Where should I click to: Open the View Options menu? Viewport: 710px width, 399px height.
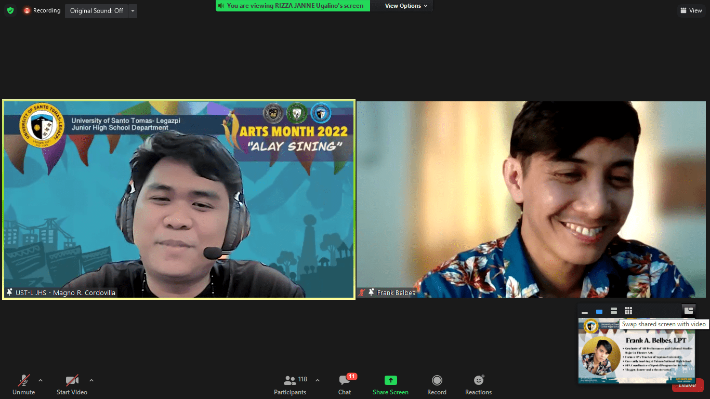[406, 6]
